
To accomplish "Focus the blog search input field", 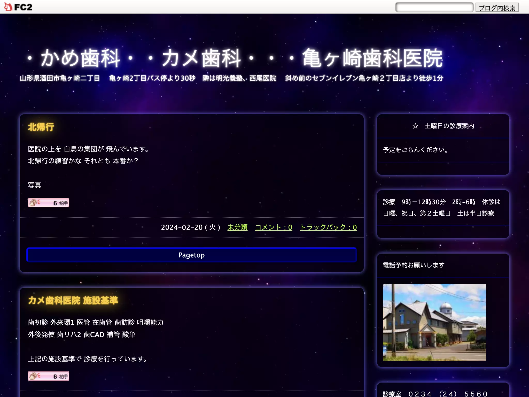I will pos(434,7).
